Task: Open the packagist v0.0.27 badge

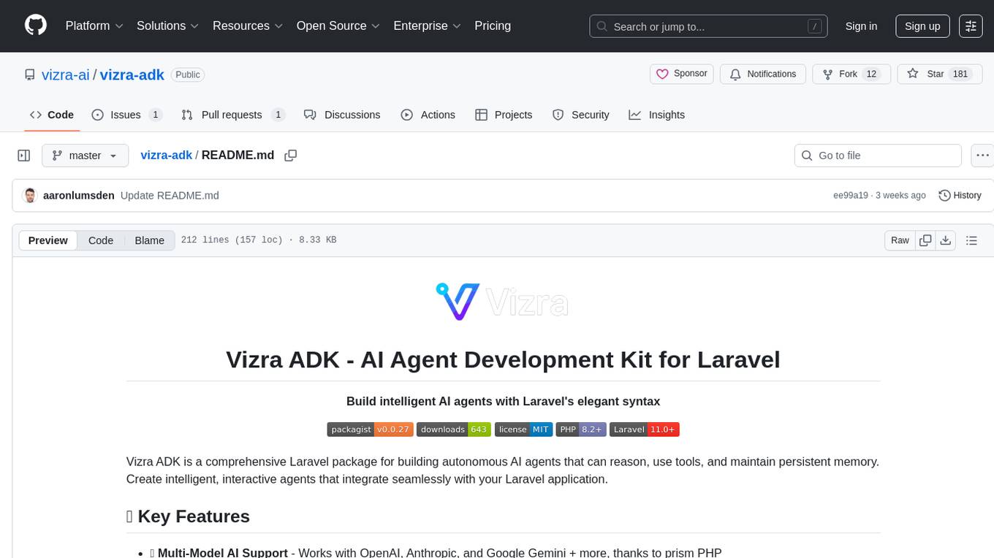Action: click(x=370, y=429)
